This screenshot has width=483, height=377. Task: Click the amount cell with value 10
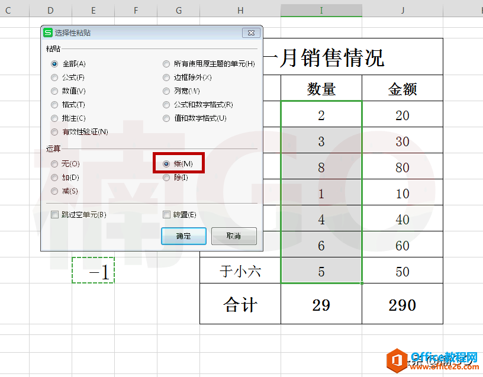(402, 192)
